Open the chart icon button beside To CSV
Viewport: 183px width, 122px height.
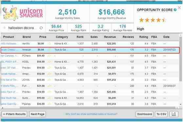pyautogui.click(x=174, y=114)
